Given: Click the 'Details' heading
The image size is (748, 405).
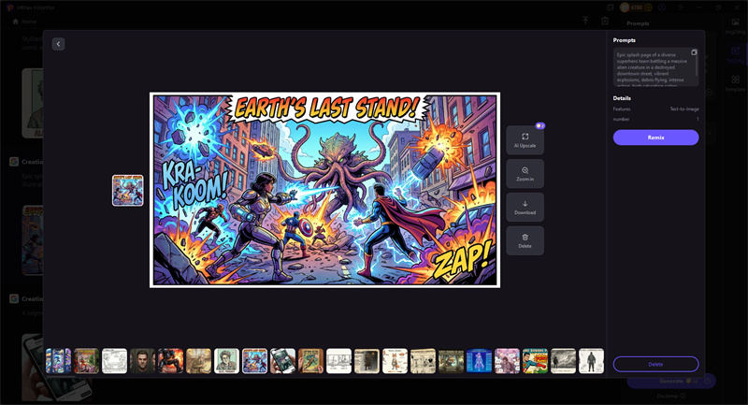Looking at the screenshot, I should point(622,98).
